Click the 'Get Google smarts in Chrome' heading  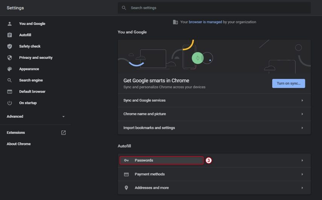pos(156,81)
